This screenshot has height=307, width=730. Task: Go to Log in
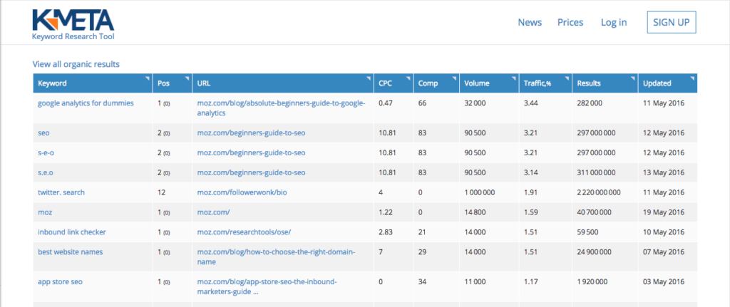(x=614, y=22)
